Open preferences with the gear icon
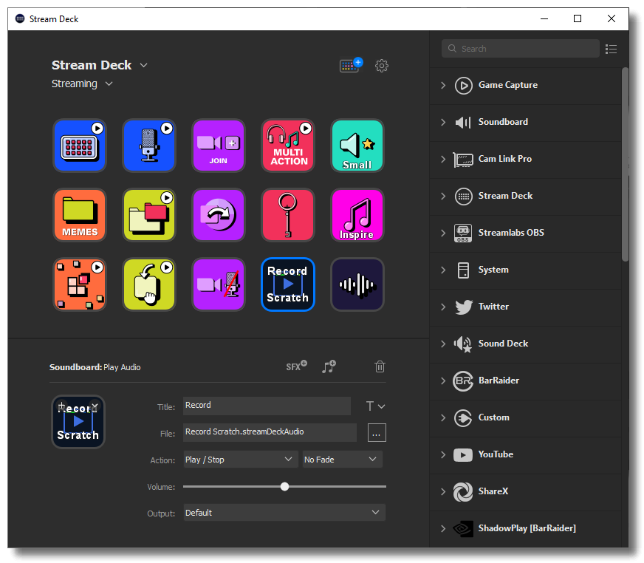Screen dimensions: 644x563 pos(382,66)
